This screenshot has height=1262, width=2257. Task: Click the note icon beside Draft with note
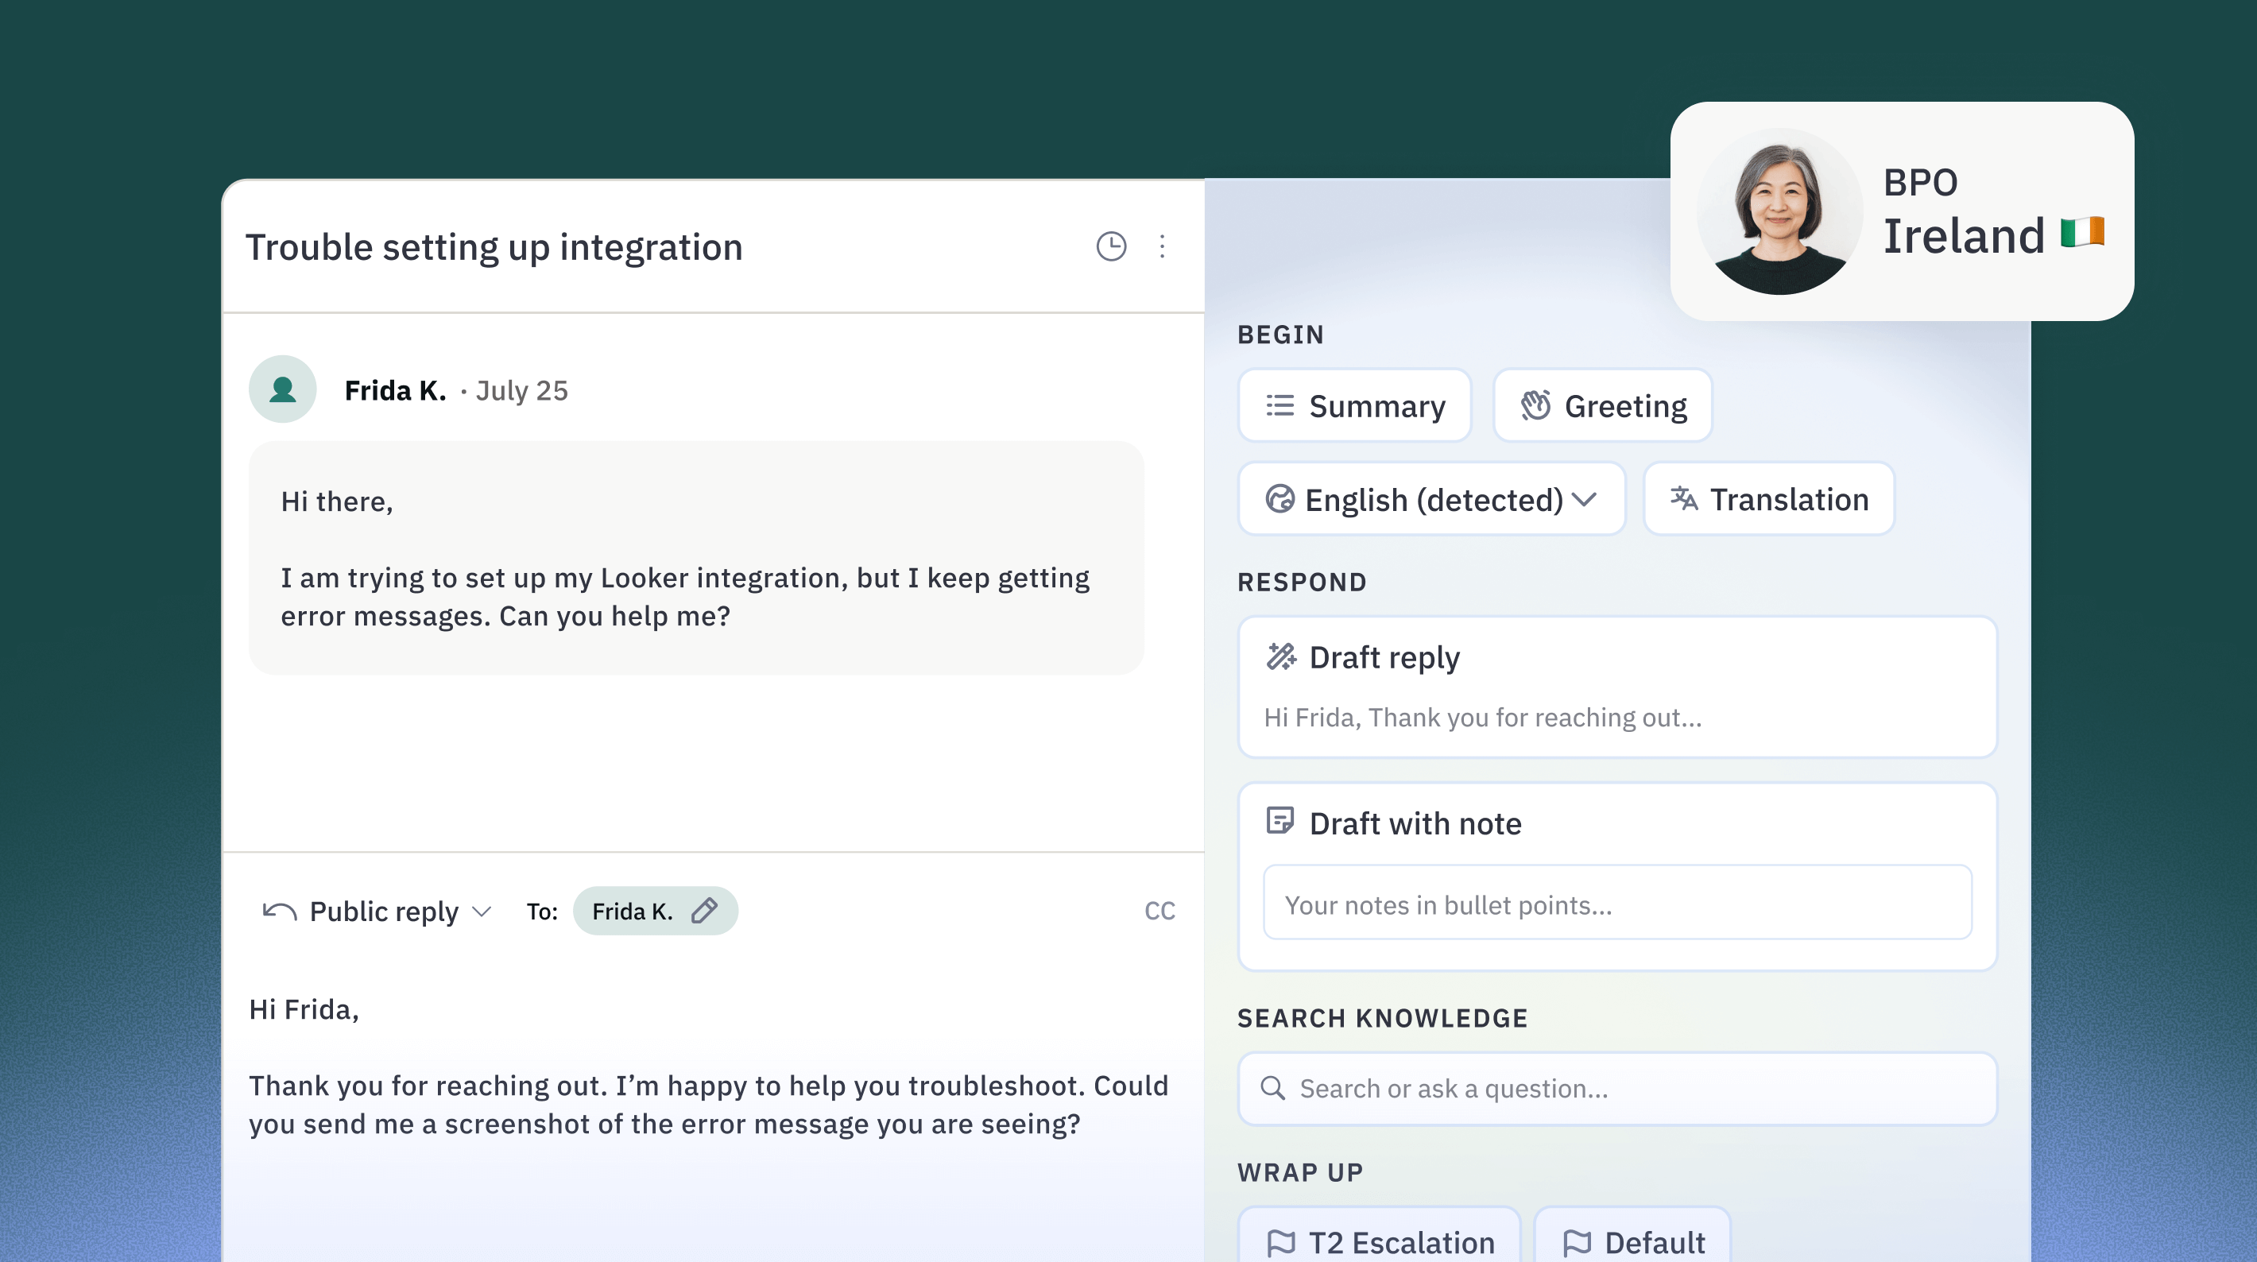click(x=1280, y=821)
